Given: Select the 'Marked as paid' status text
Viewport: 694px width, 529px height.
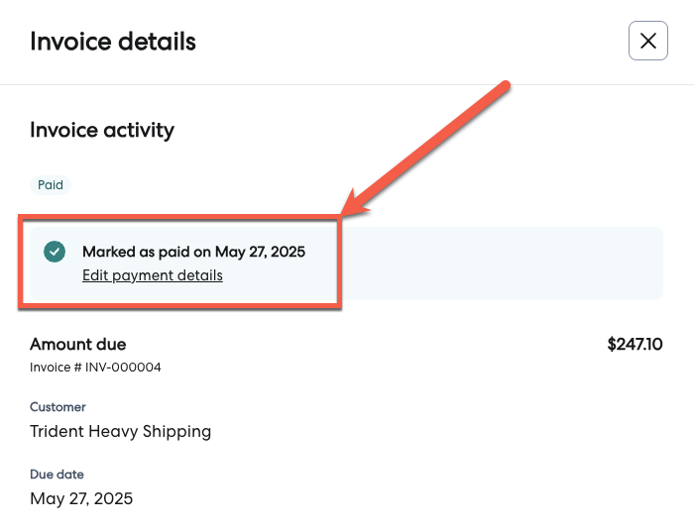Looking at the screenshot, I should pos(193,252).
